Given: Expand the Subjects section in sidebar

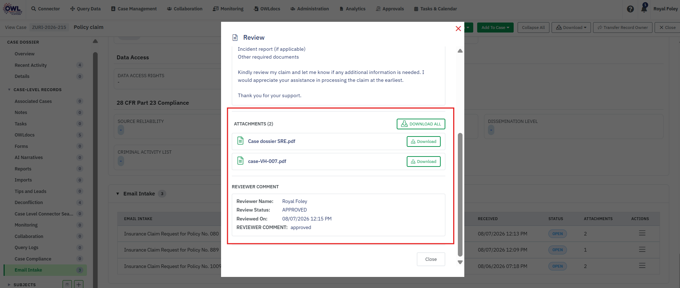Looking at the screenshot, I should pyautogui.click(x=9, y=285).
